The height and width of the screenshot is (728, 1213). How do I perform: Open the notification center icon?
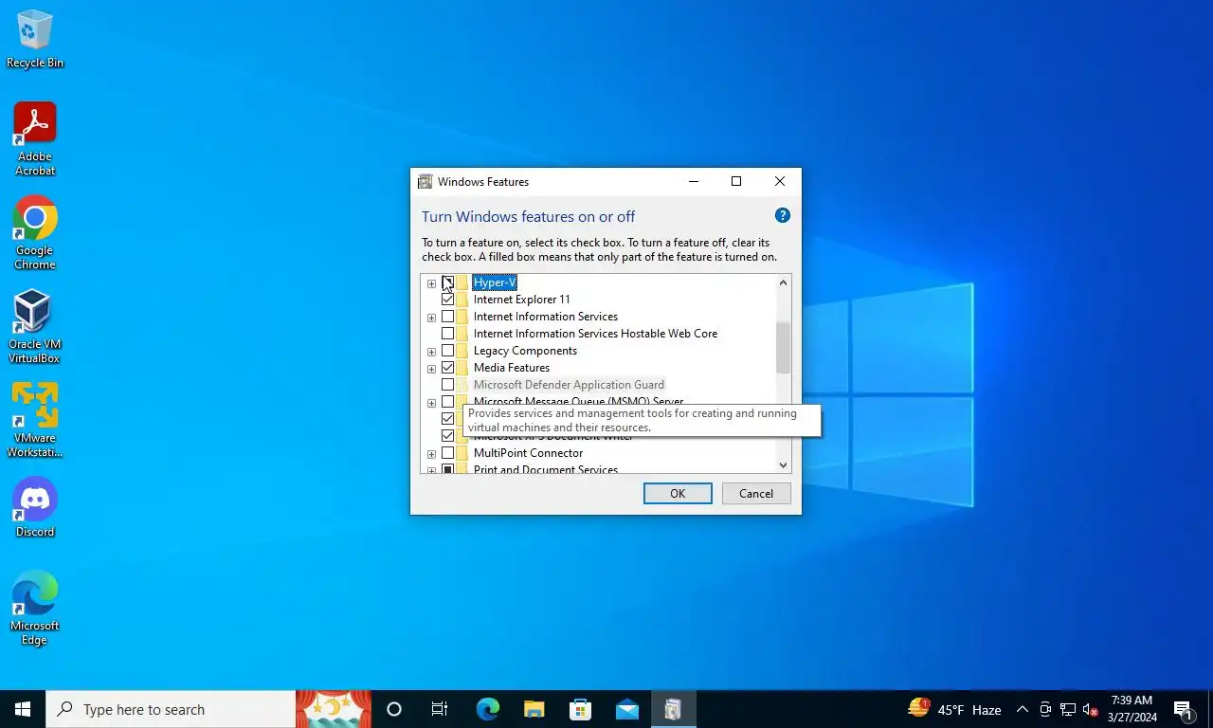1184,709
